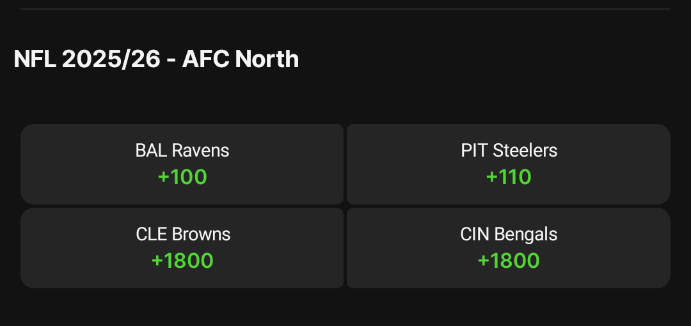The width and height of the screenshot is (691, 326).
Task: Select +1800 odds under CLE Browns
Action: pyautogui.click(x=182, y=261)
